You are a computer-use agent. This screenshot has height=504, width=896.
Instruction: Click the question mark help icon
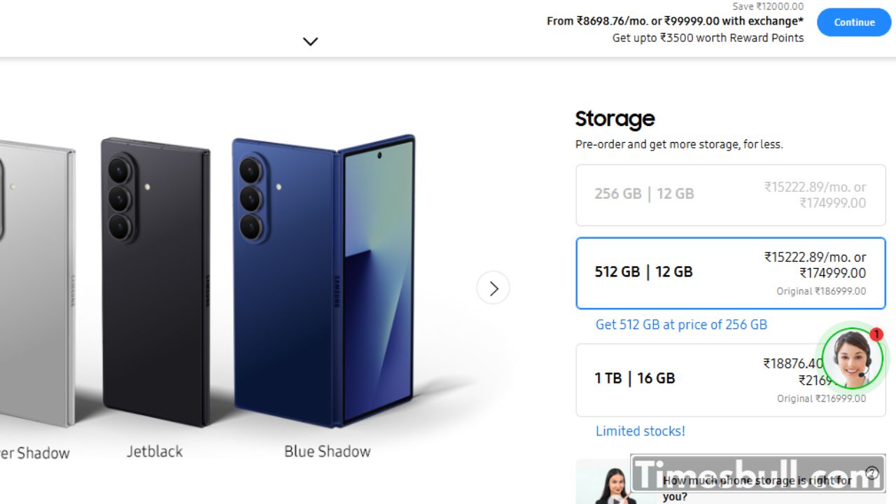click(871, 473)
